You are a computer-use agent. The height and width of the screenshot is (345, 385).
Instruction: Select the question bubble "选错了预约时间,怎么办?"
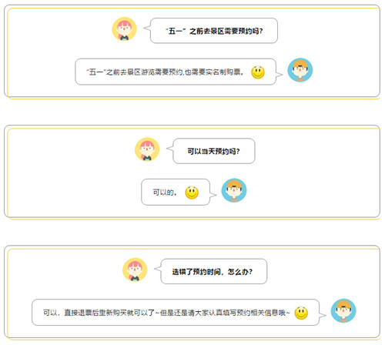tap(214, 271)
